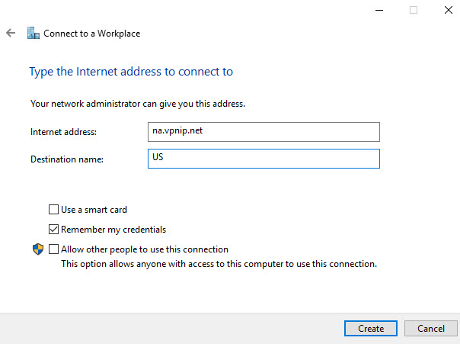Viewport: 460px width, 344px height.
Task: Close the wizard with the X icon
Action: click(449, 10)
